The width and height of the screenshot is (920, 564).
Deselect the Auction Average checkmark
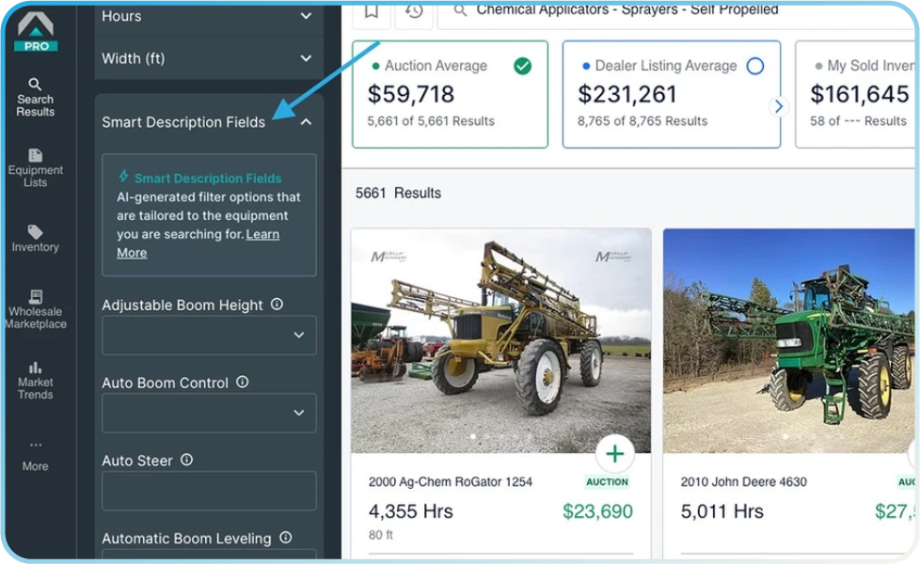pyautogui.click(x=522, y=66)
